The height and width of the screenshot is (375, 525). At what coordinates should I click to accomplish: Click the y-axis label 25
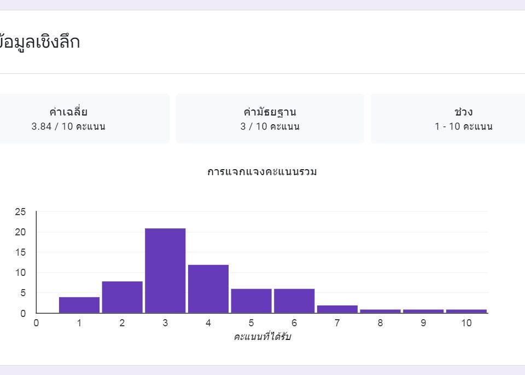[x=20, y=212]
